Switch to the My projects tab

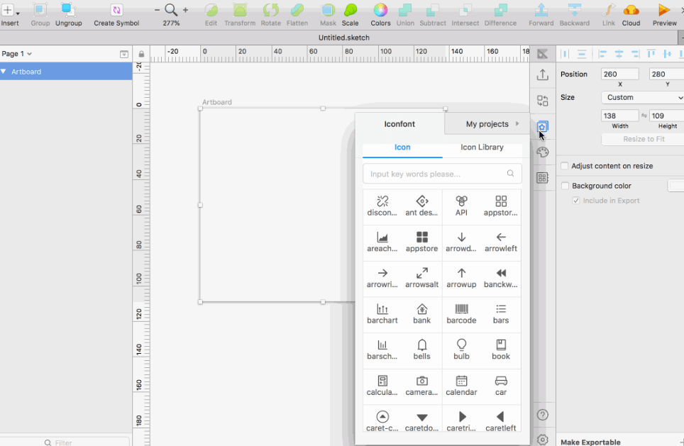click(487, 124)
